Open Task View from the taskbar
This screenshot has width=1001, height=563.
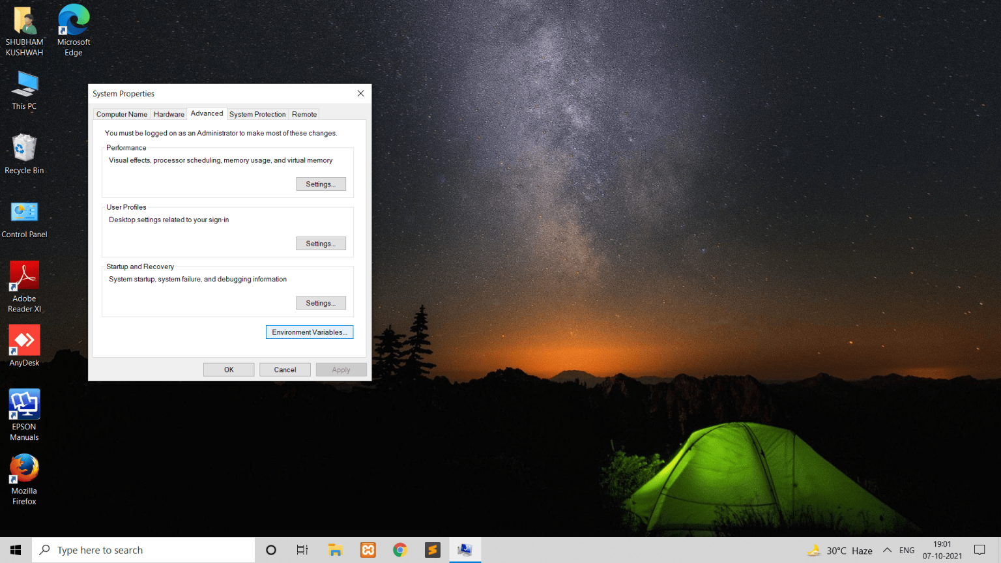click(302, 550)
